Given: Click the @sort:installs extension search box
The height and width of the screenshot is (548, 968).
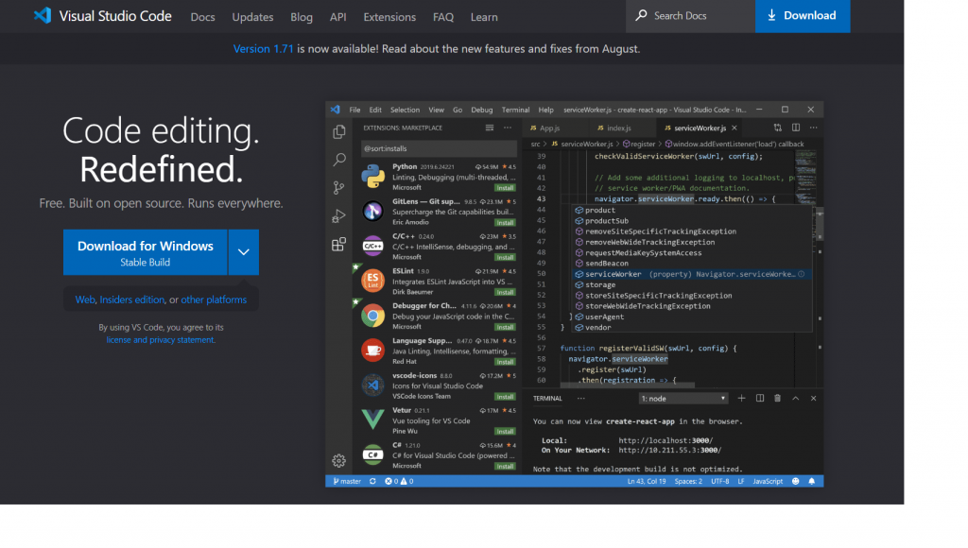Looking at the screenshot, I should [x=439, y=148].
